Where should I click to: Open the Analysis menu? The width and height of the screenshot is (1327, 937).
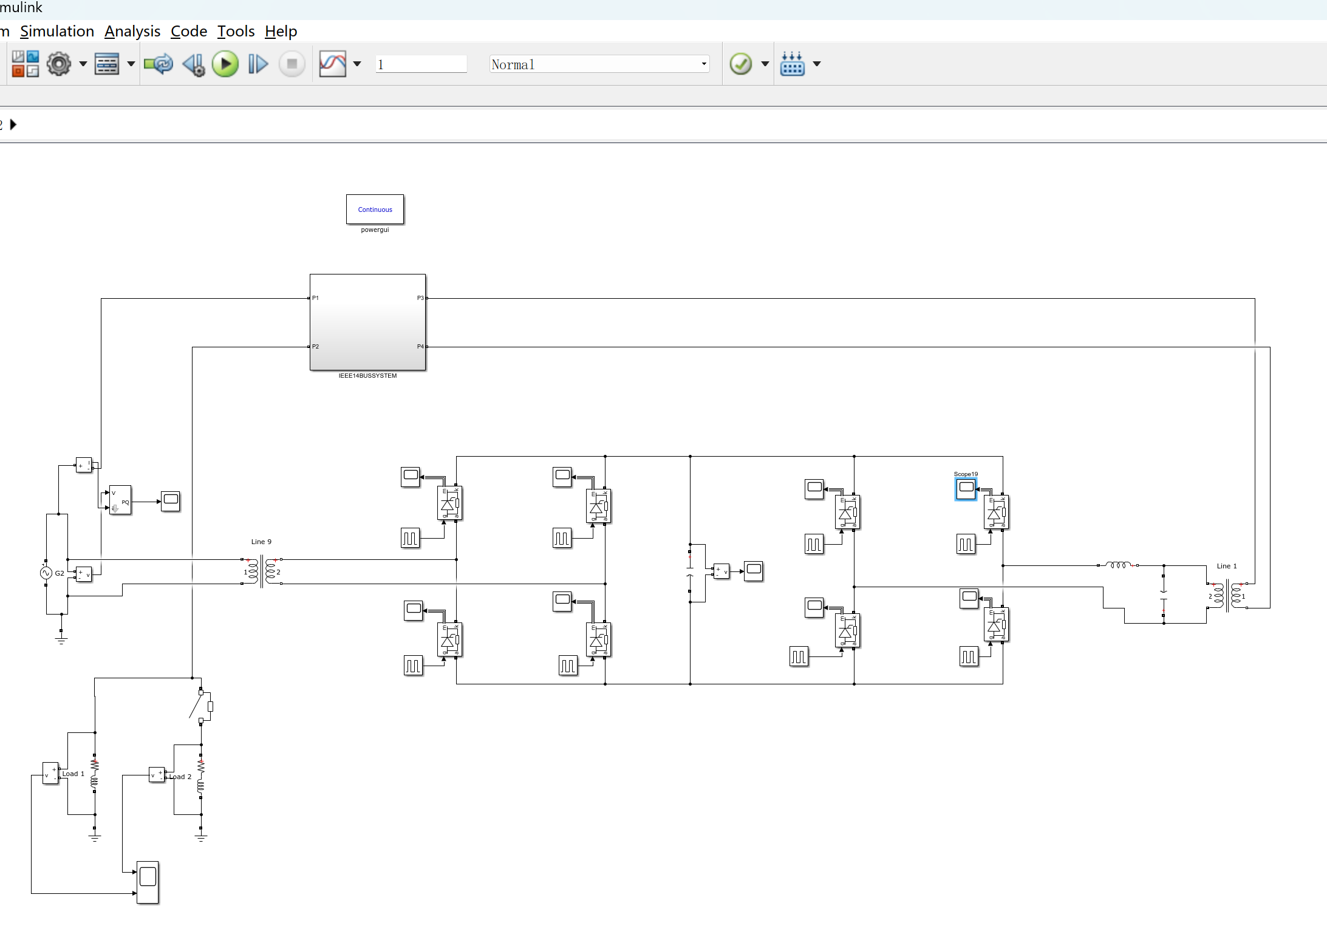click(132, 31)
